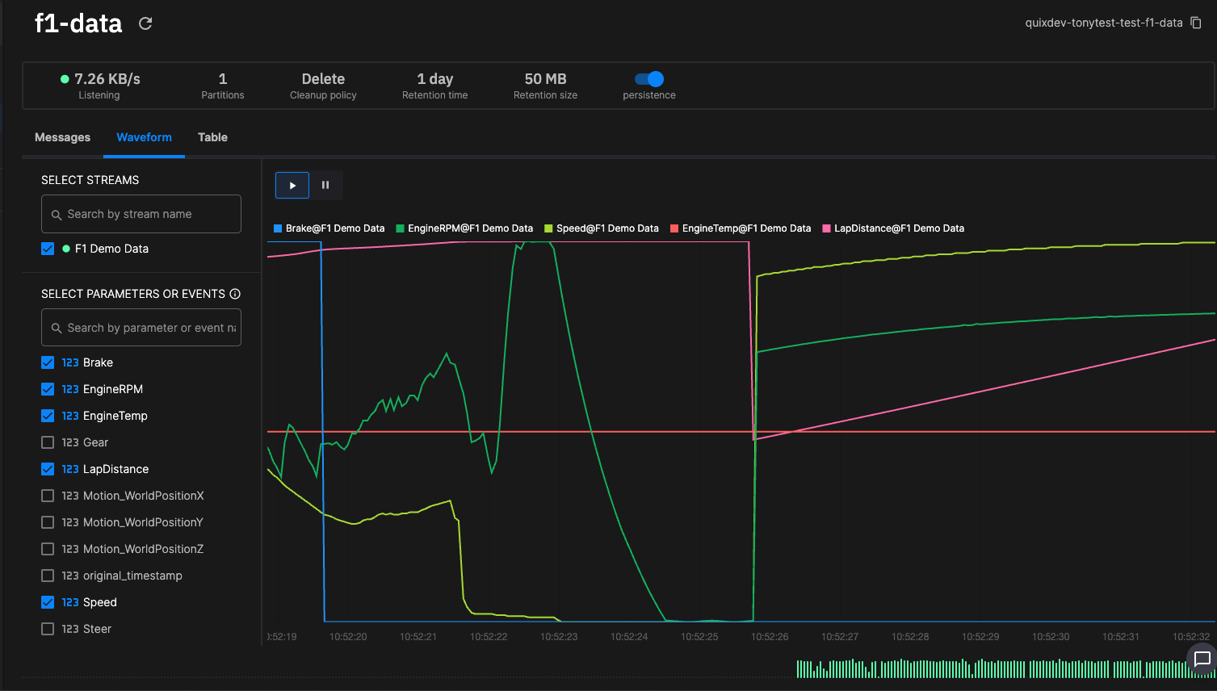This screenshot has height=691, width=1217.
Task: Copy the topic name using the copy icon
Action: [x=1196, y=23]
